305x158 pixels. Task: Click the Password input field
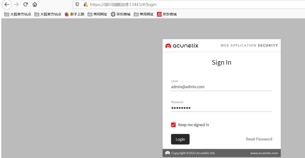tap(222, 108)
